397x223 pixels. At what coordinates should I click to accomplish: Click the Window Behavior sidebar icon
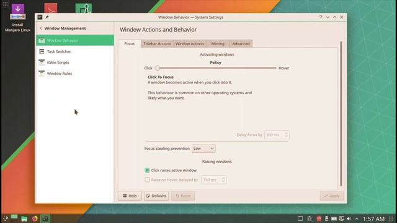[42, 40]
